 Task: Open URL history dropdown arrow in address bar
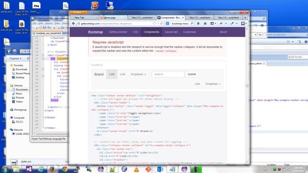point(158,24)
